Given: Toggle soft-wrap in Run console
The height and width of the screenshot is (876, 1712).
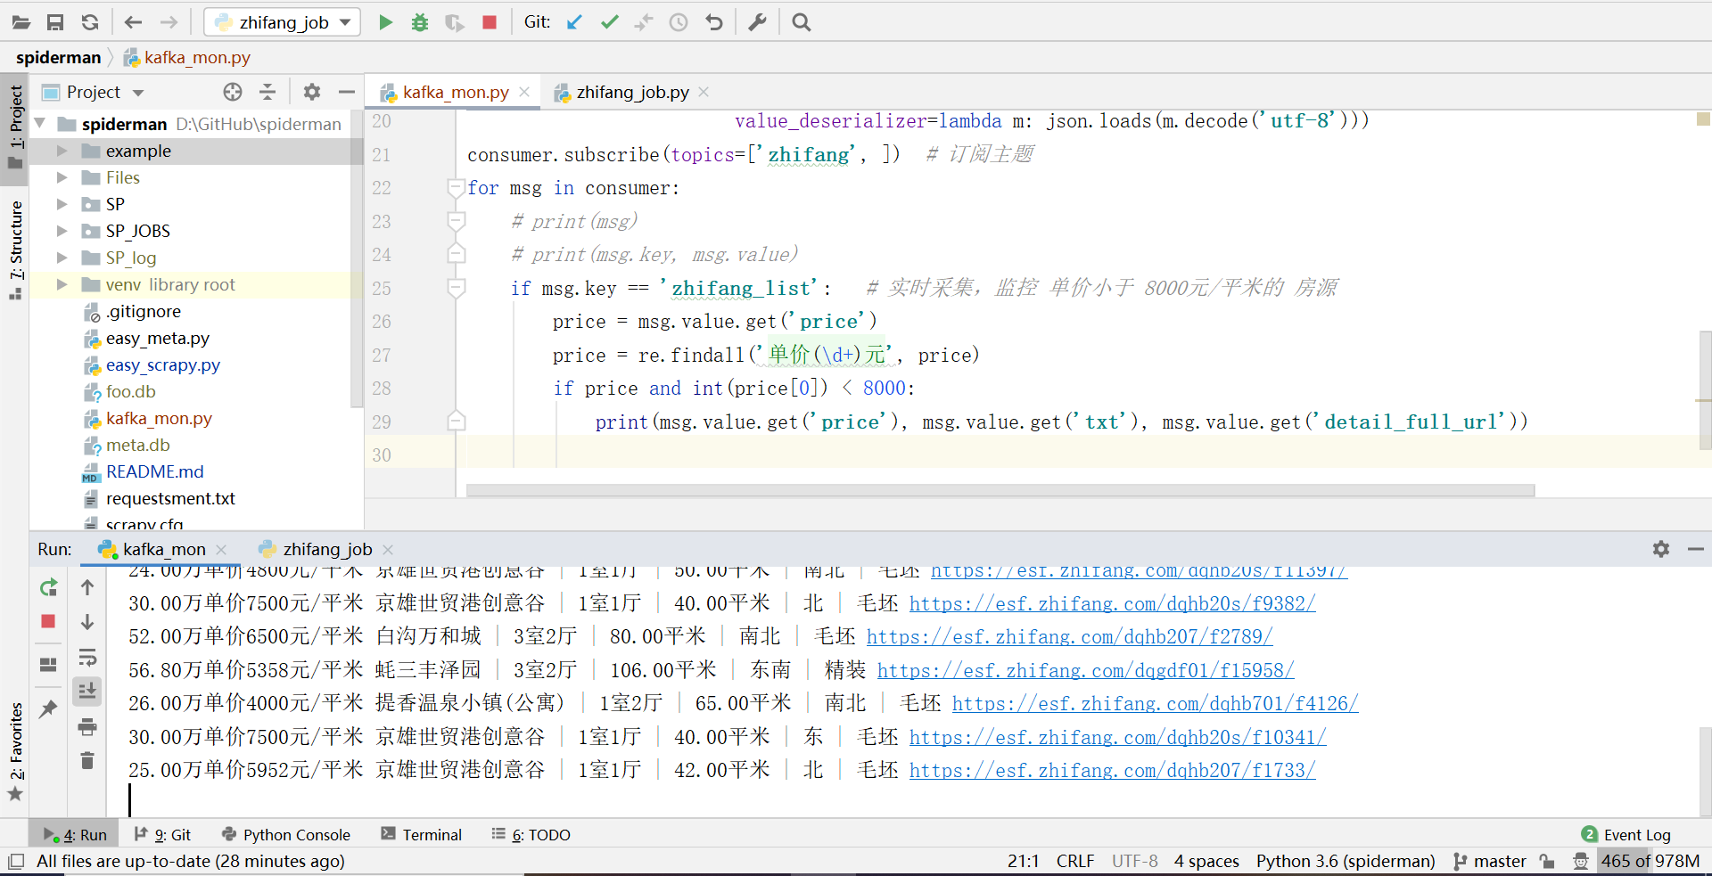Looking at the screenshot, I should 87,658.
